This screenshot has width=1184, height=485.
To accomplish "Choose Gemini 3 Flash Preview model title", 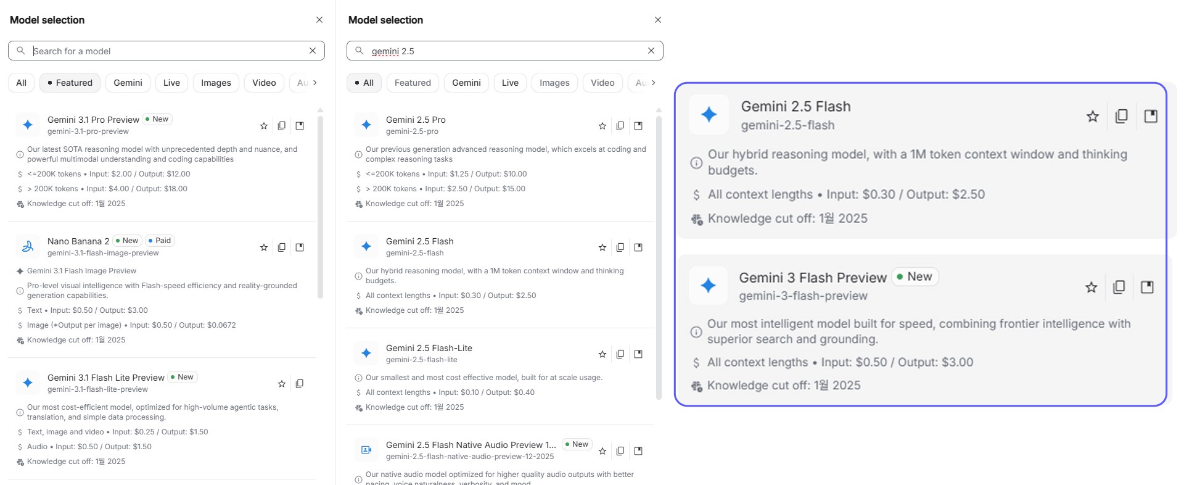I will [813, 278].
